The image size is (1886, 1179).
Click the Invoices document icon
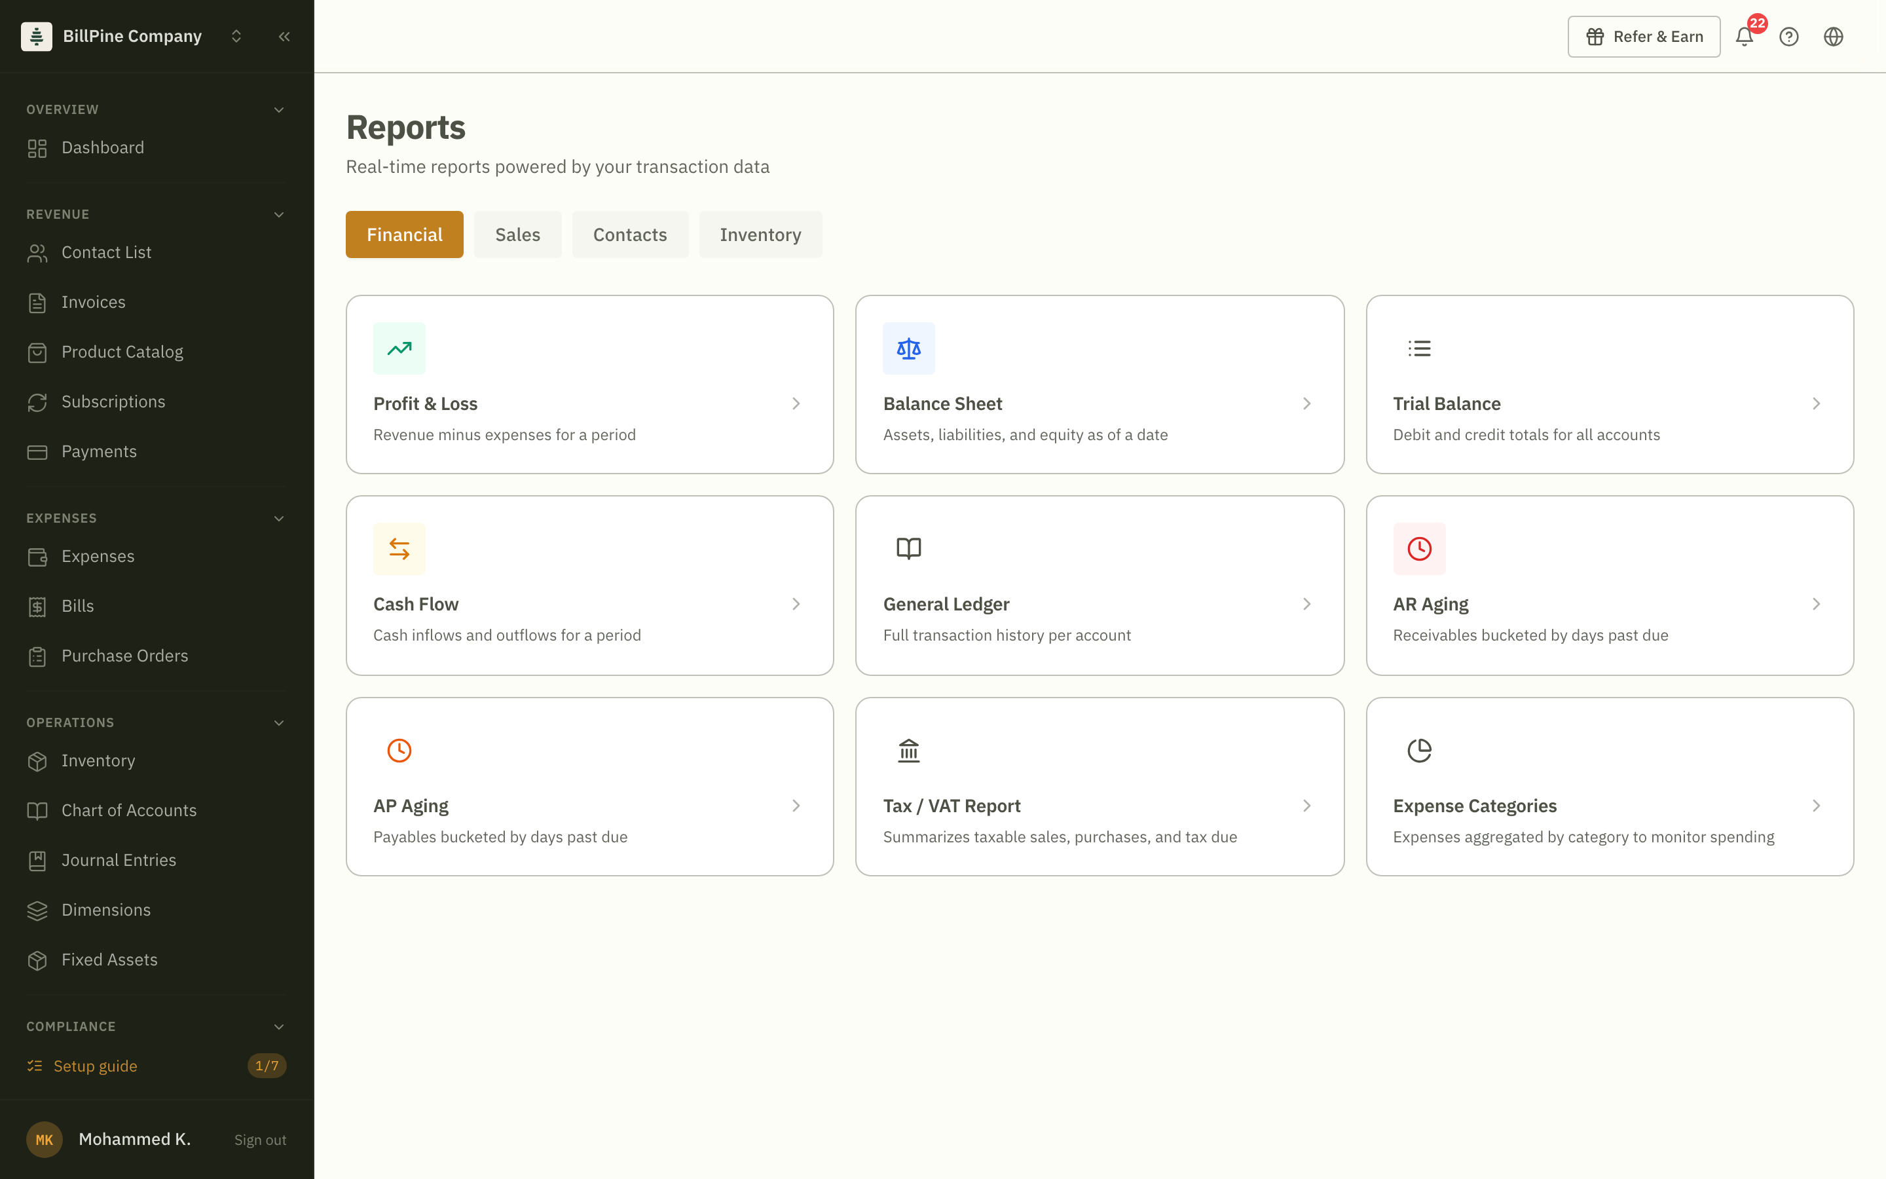[x=37, y=303]
